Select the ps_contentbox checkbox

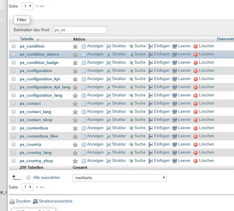(14, 128)
